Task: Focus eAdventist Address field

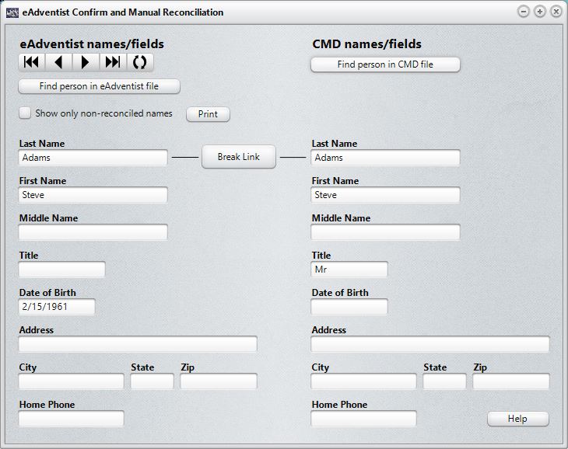Action: point(138,344)
